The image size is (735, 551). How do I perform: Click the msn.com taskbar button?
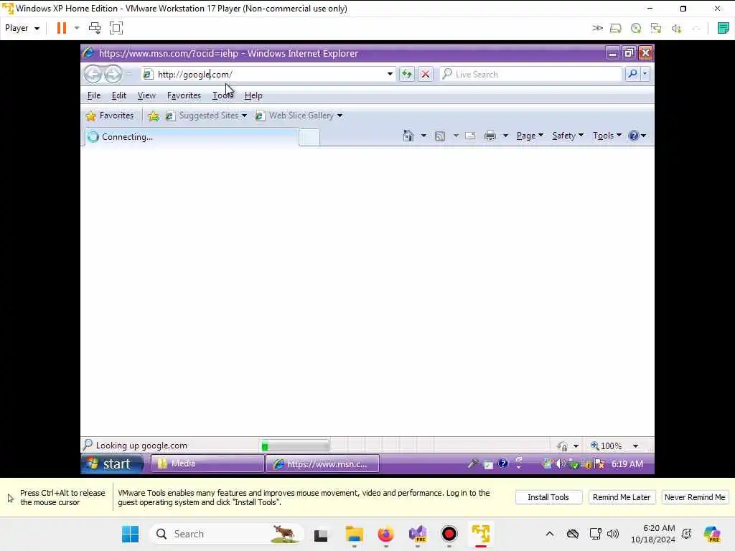pyautogui.click(x=322, y=464)
